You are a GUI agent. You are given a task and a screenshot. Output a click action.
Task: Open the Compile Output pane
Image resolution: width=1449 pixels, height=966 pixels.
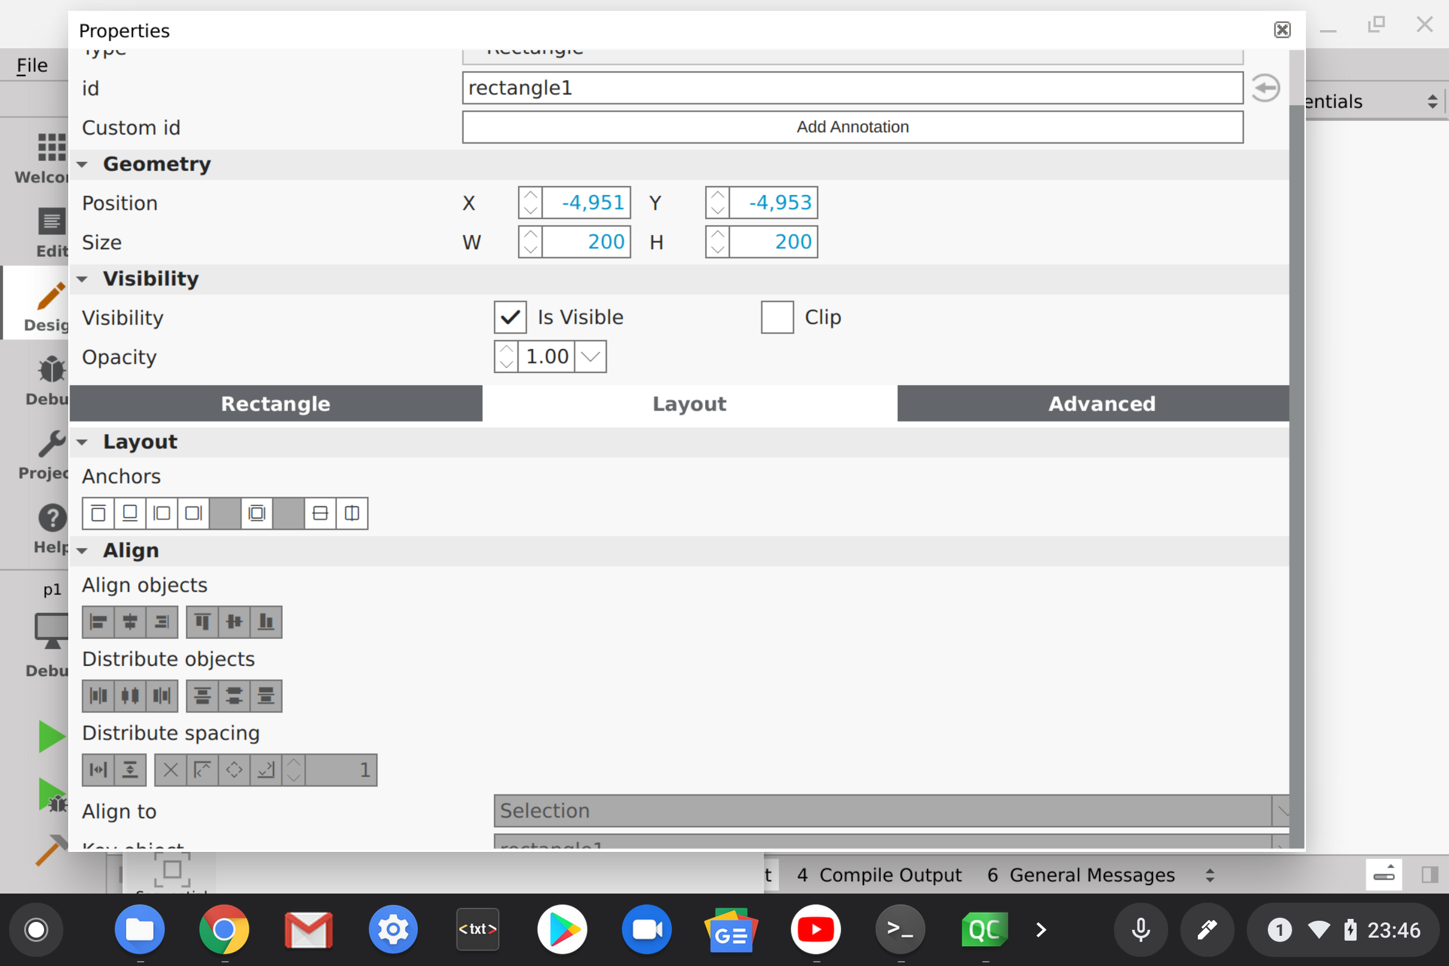(879, 875)
